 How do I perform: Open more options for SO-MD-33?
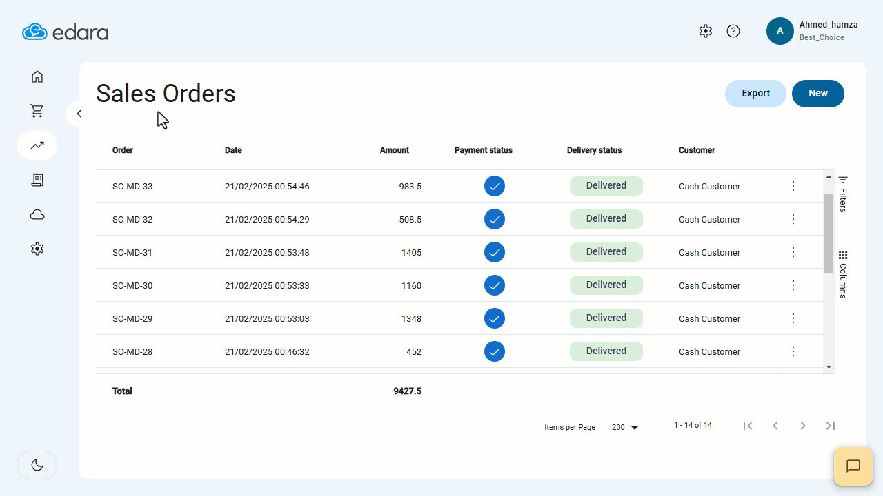793,186
